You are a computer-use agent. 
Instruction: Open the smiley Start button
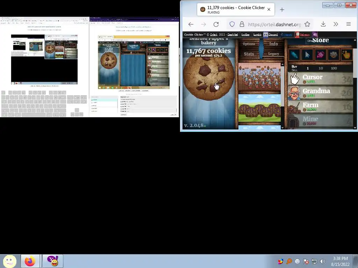tap(9, 261)
